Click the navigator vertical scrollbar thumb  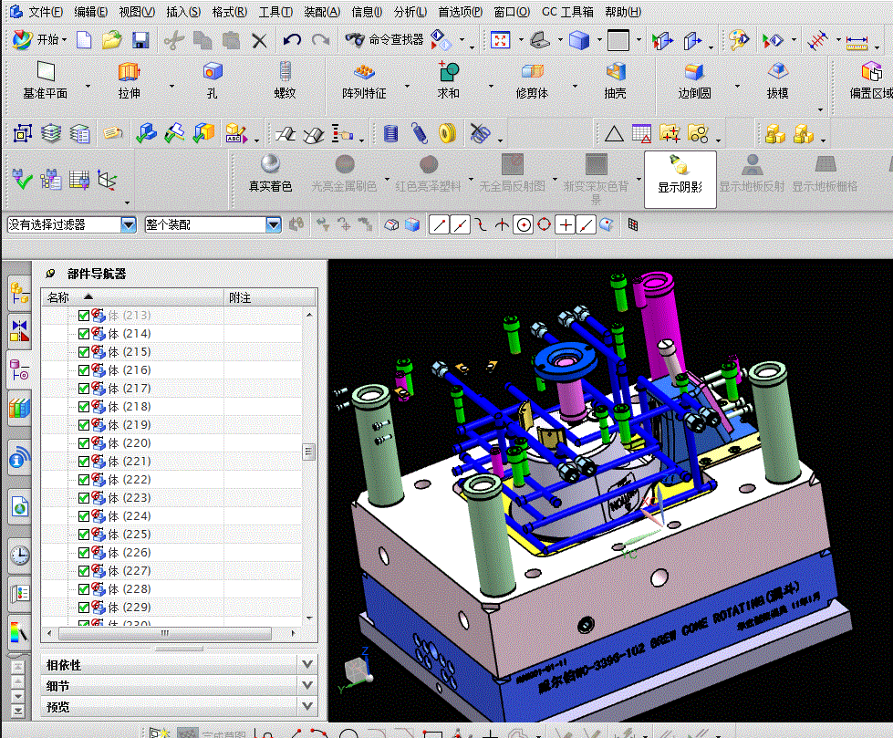tap(309, 452)
